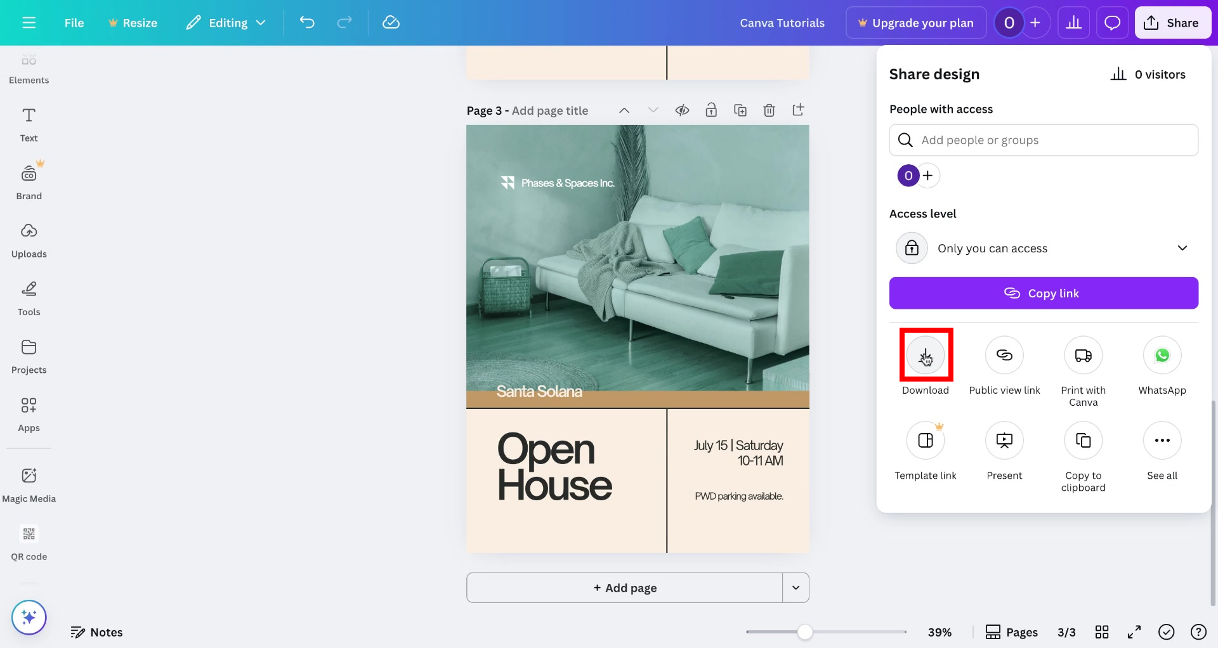Screen dimensions: 1218x648
Task: Toggle the grid view of pages
Action: 1102,632
